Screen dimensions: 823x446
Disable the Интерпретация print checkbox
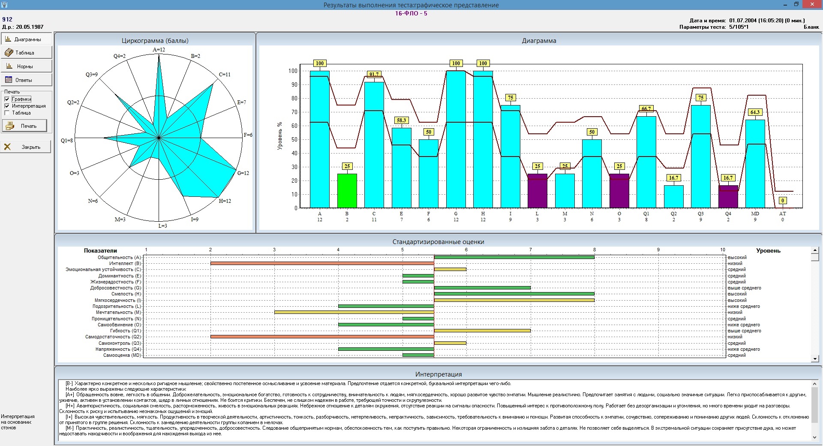pyautogui.click(x=7, y=106)
